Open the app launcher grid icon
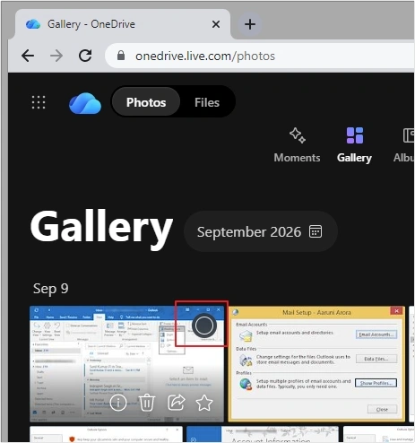 pos(39,102)
